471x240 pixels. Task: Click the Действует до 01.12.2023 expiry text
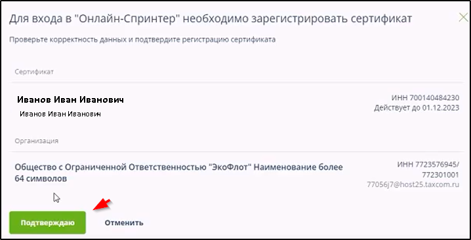tap(417, 108)
